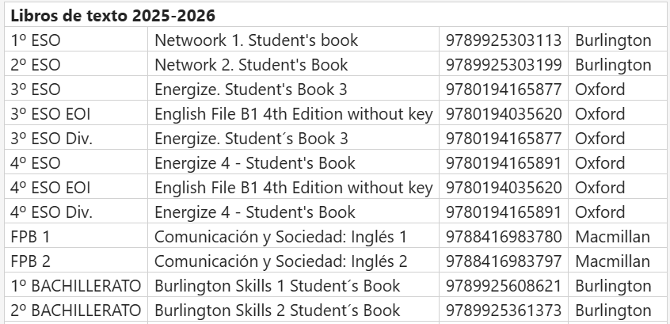Click the 'Network 1. Student's book' title cell
The height and width of the screenshot is (324, 670).
[256, 40]
